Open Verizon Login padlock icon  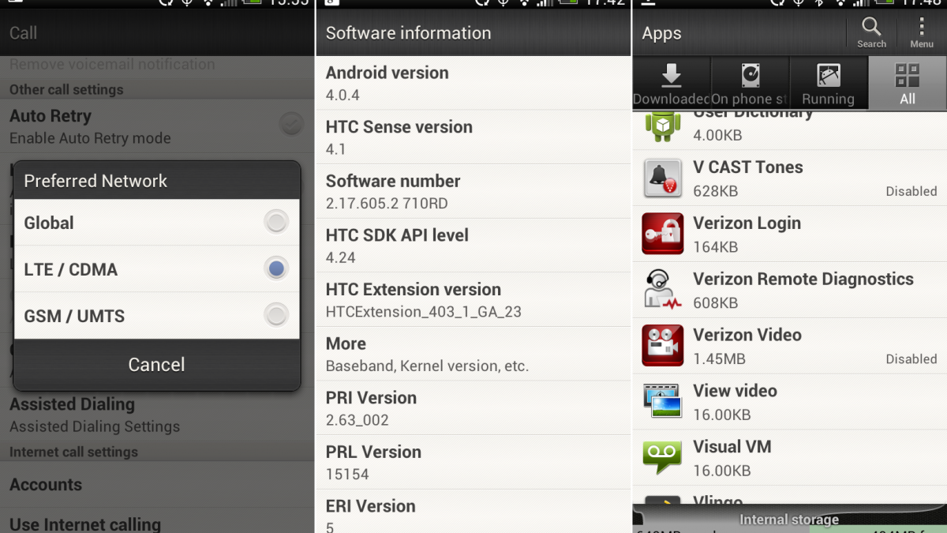coord(662,234)
